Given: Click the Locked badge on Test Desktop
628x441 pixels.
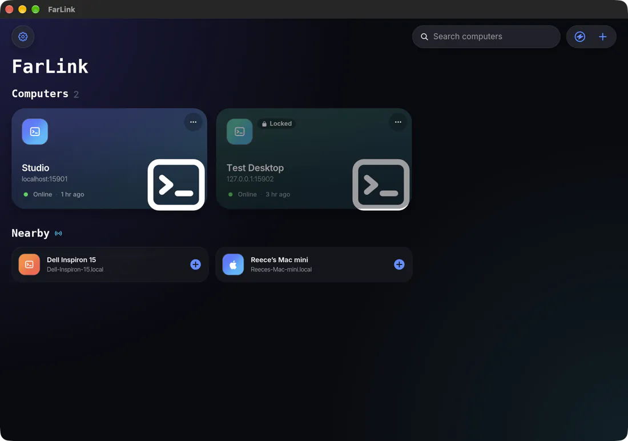Looking at the screenshot, I should pyautogui.click(x=277, y=123).
